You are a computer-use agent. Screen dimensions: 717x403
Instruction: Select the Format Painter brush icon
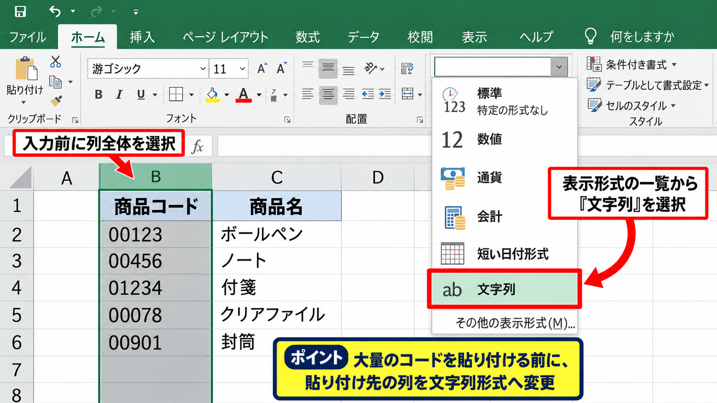56,101
